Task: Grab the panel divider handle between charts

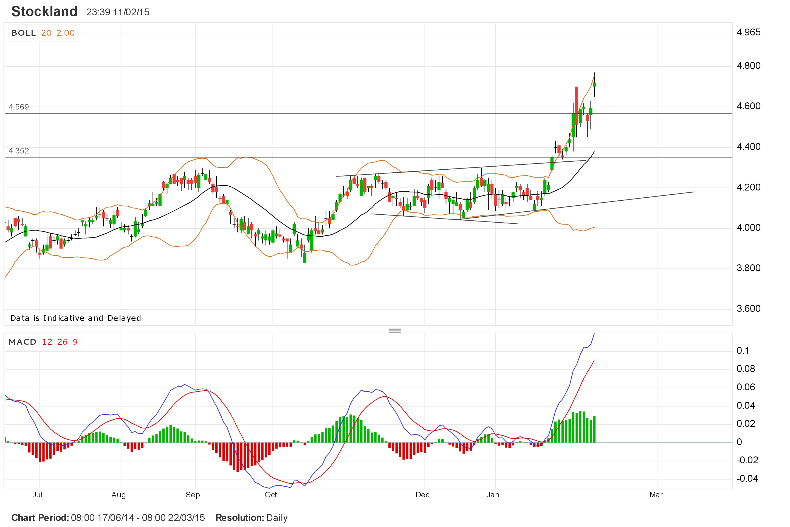Action: pyautogui.click(x=395, y=331)
